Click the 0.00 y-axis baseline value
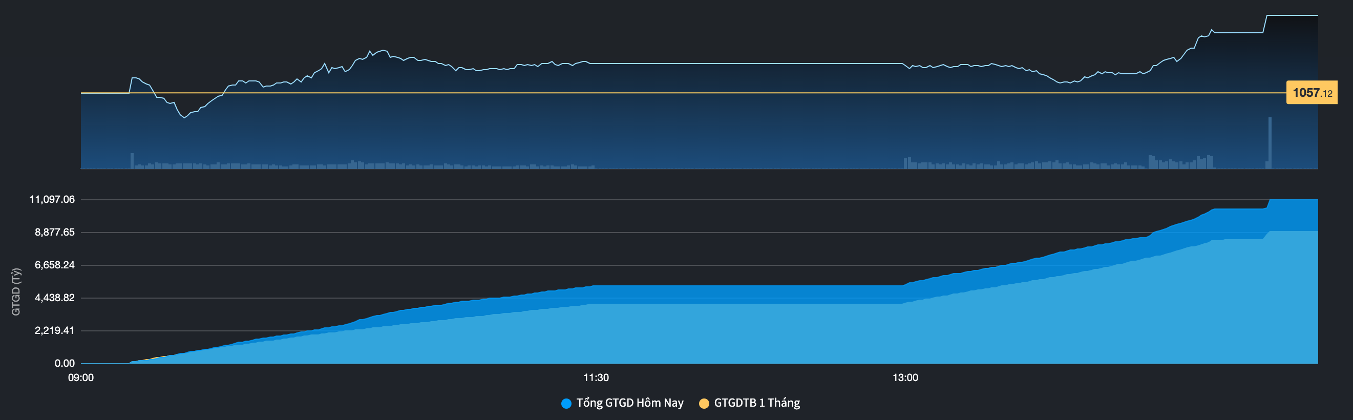1353x420 pixels. coord(64,363)
